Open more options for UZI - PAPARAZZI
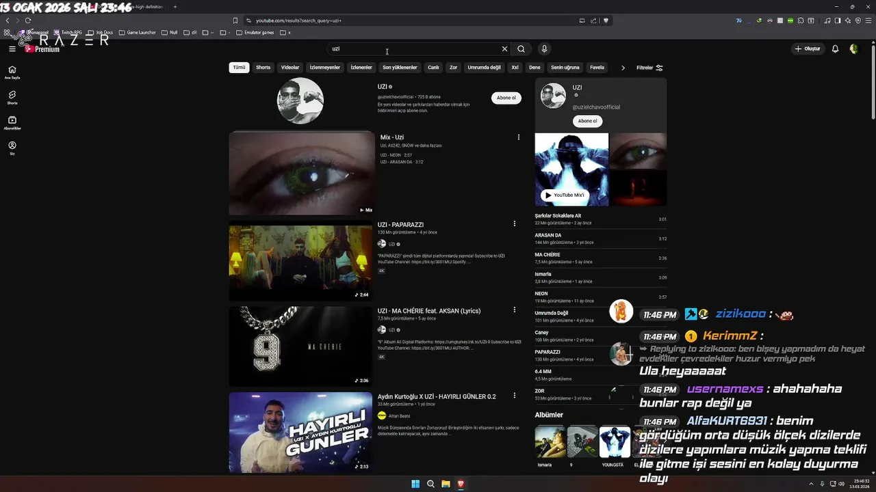The width and height of the screenshot is (876, 492). 515,223
